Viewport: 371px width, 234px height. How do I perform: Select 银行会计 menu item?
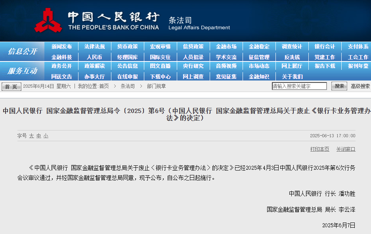(325, 47)
